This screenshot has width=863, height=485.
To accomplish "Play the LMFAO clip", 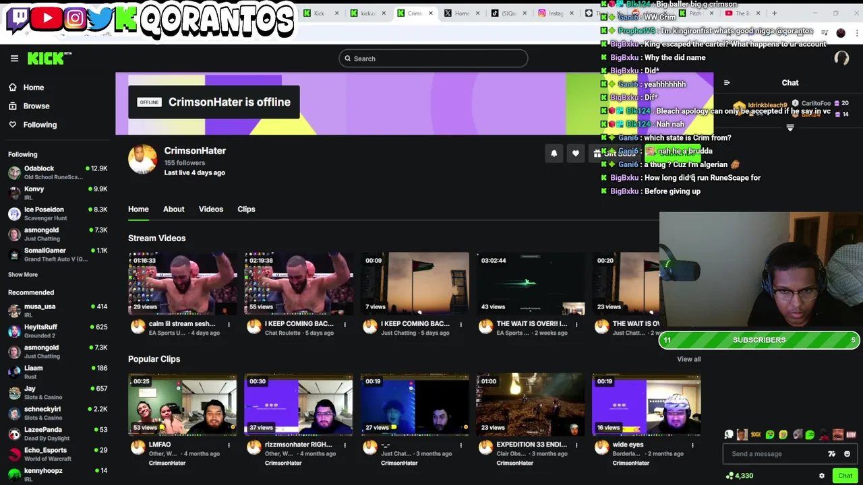I will point(183,404).
